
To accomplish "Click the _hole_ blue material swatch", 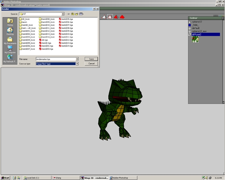I will 190,25.
